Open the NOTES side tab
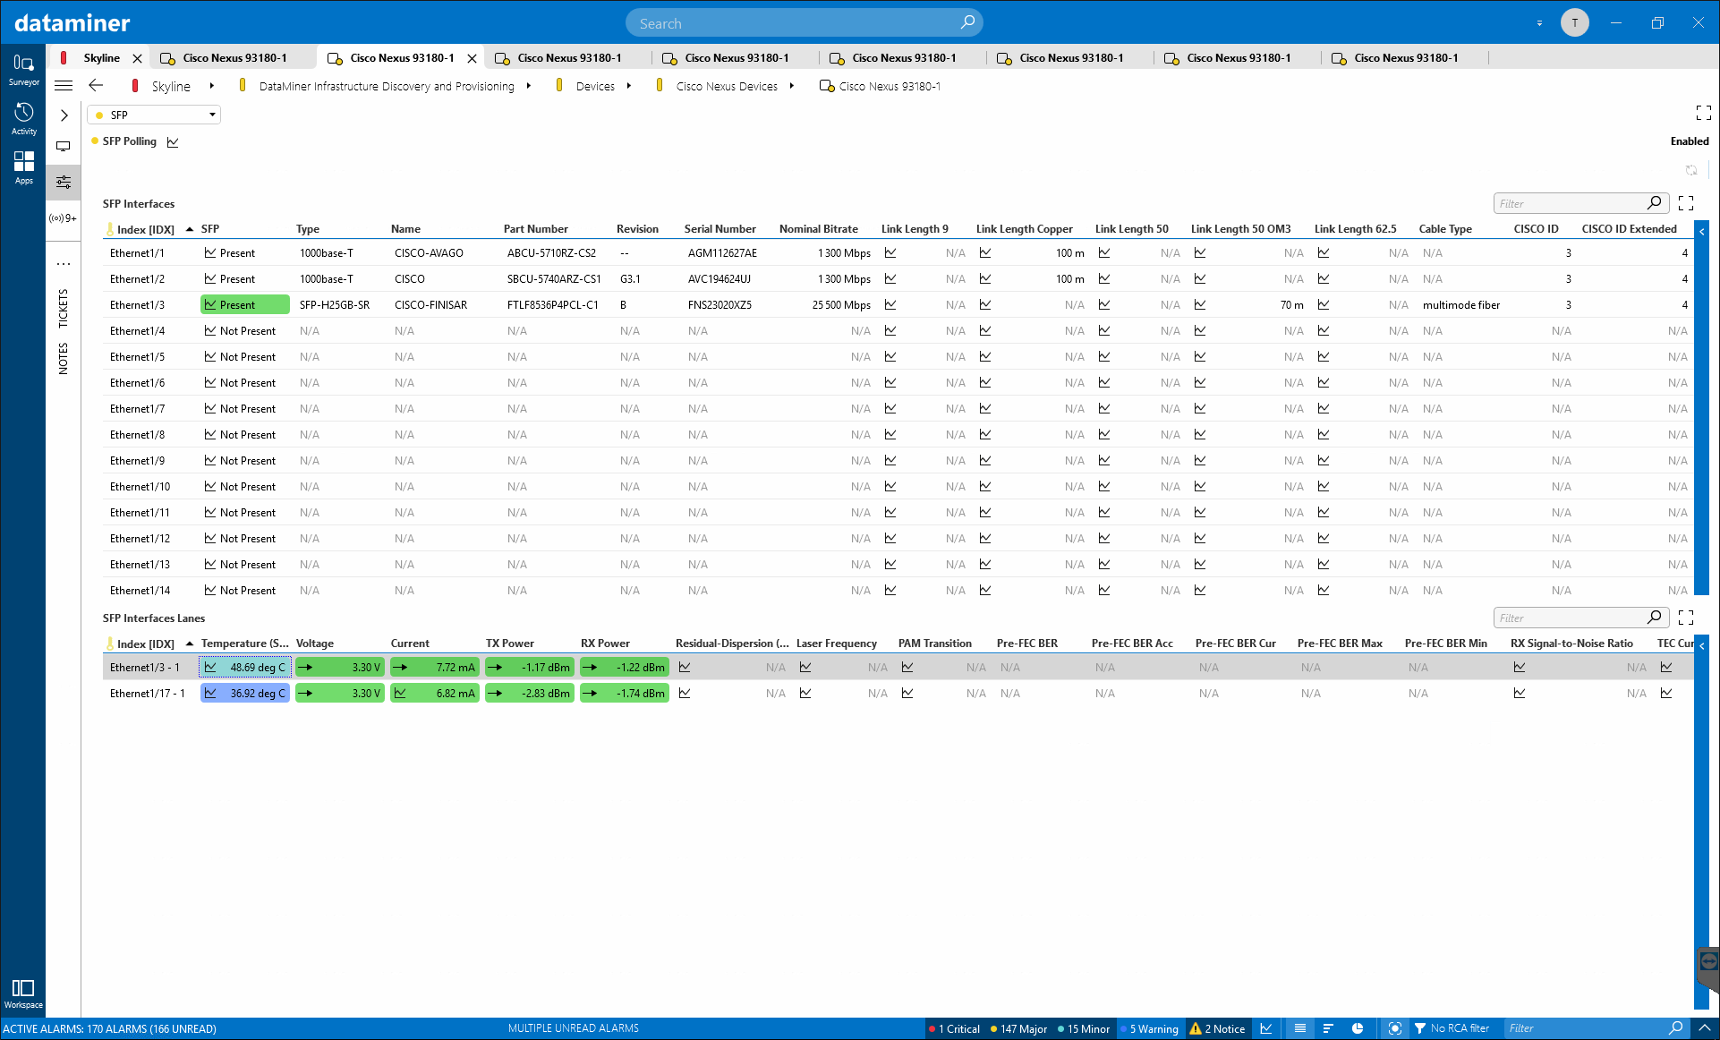 tap(64, 359)
